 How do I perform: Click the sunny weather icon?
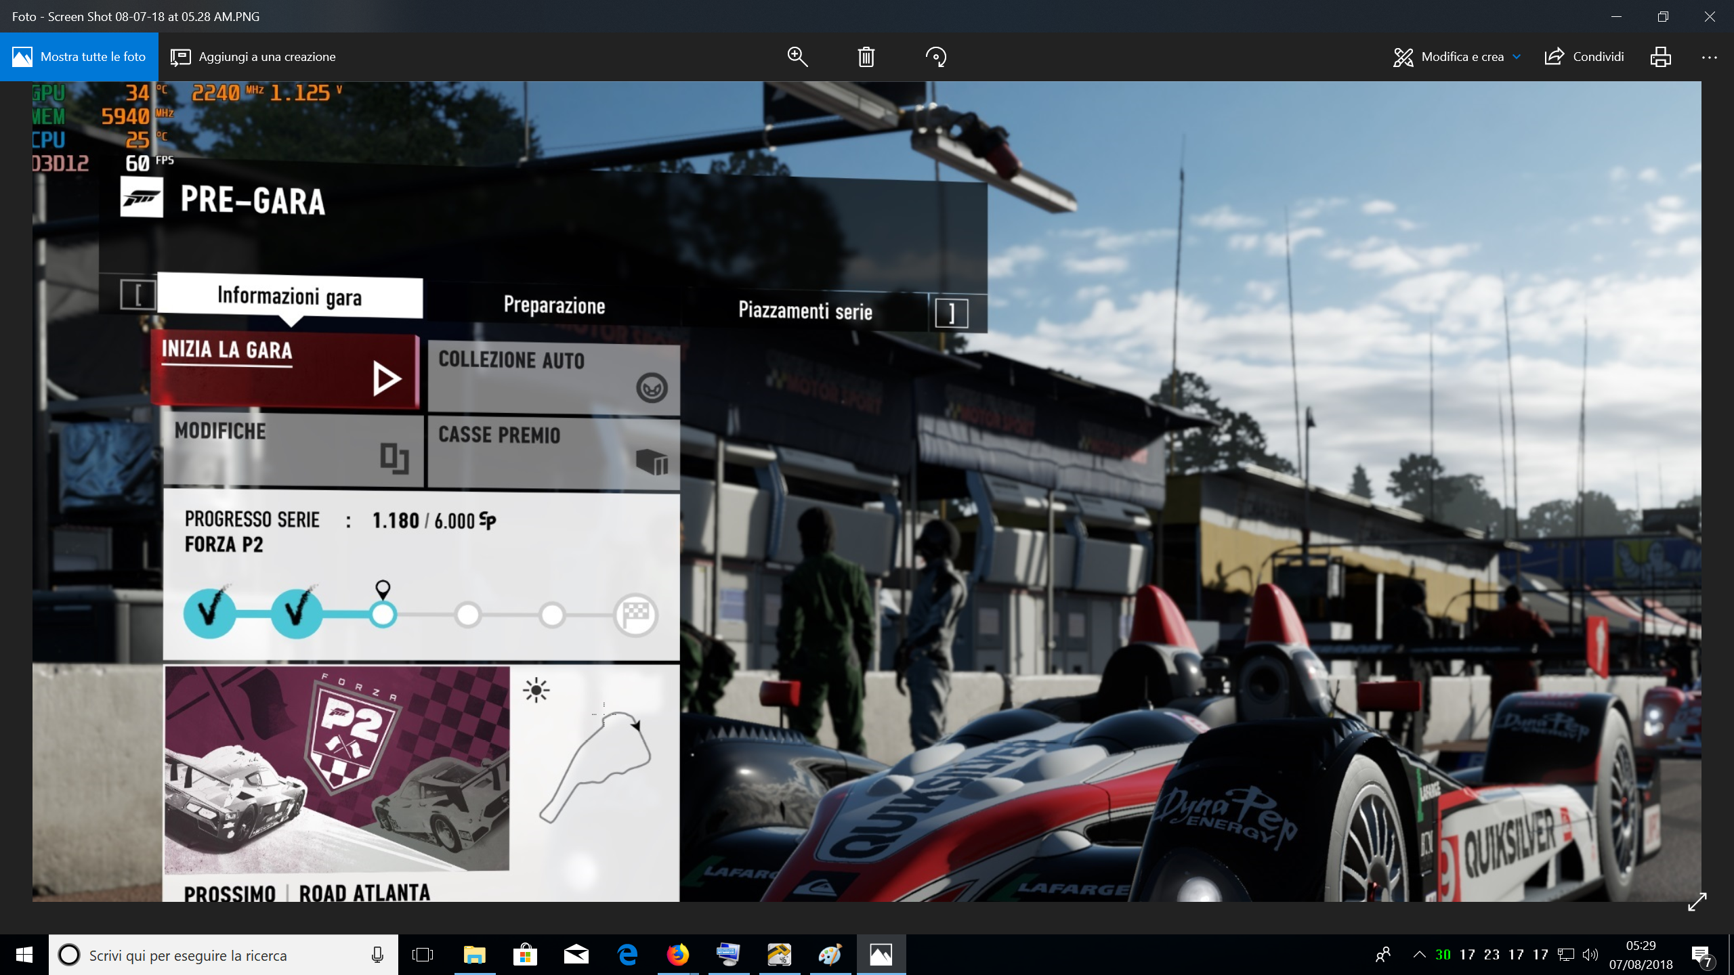[x=536, y=690]
